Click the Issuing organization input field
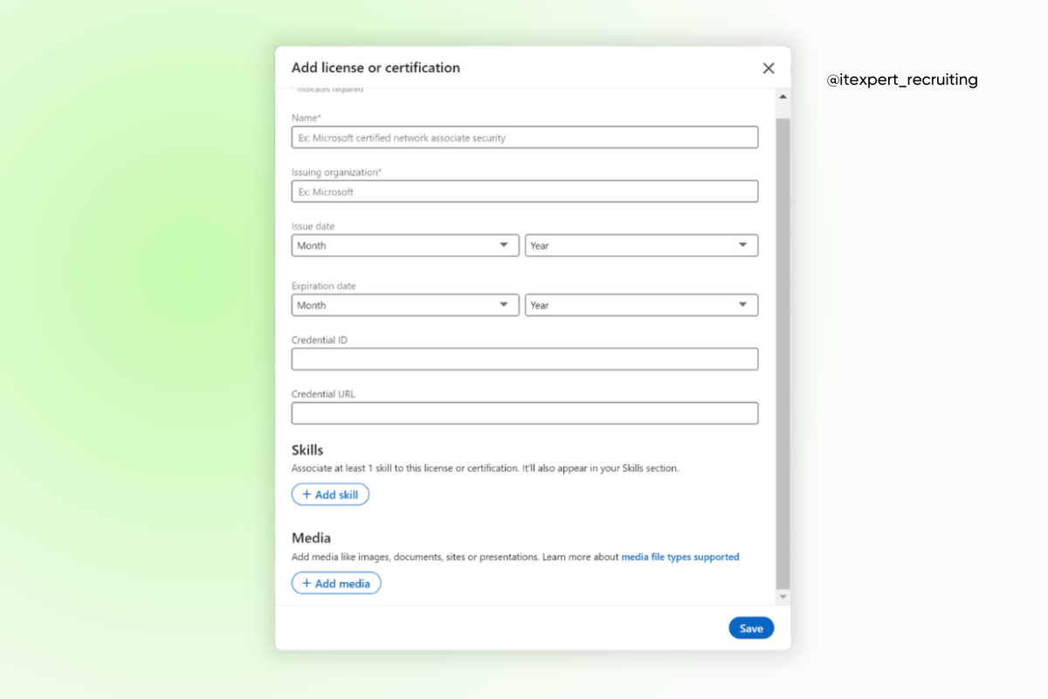Screen dimensions: 1048x699 [524, 190]
